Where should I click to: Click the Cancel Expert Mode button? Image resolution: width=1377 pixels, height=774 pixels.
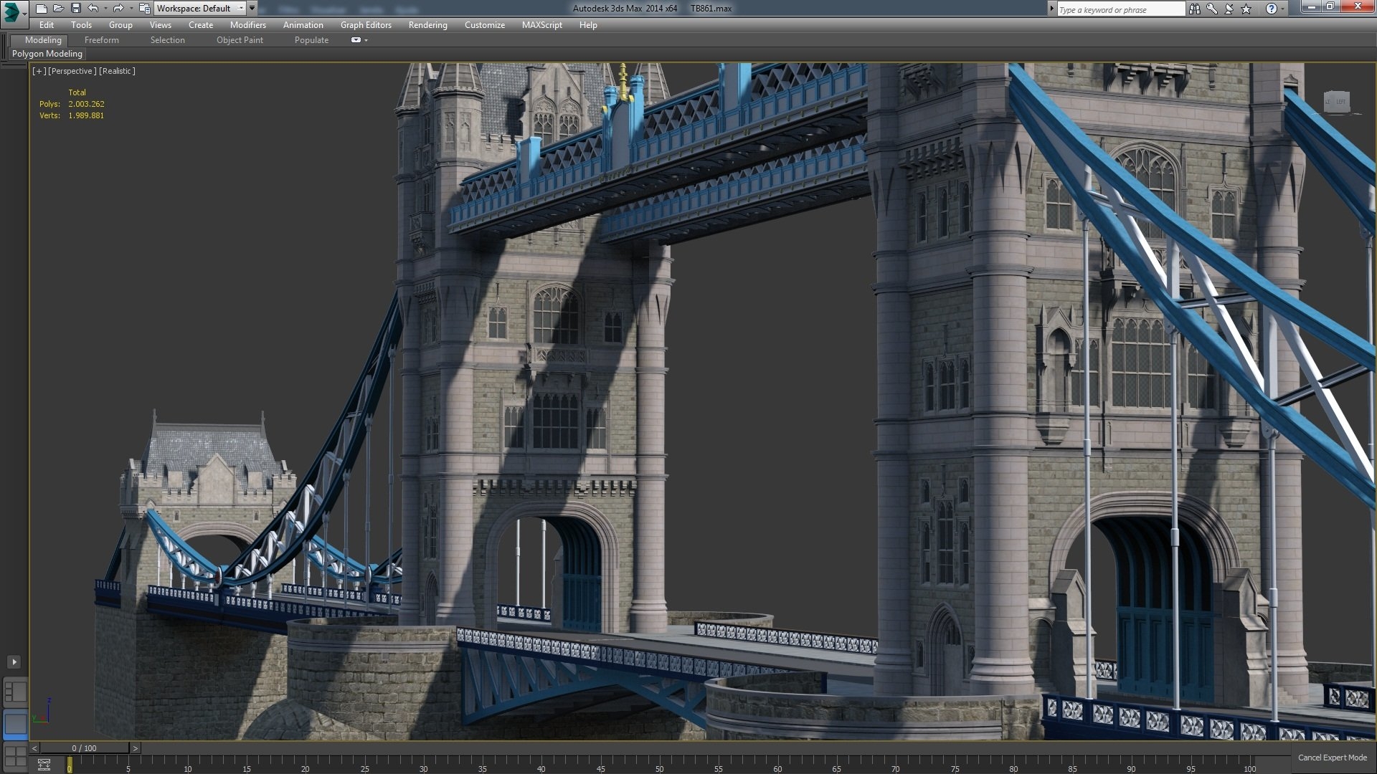pos(1332,757)
